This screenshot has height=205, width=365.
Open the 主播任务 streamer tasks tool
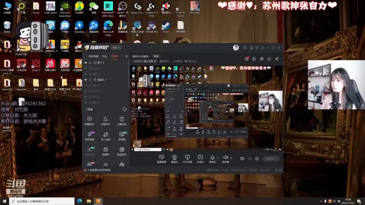click(x=121, y=121)
